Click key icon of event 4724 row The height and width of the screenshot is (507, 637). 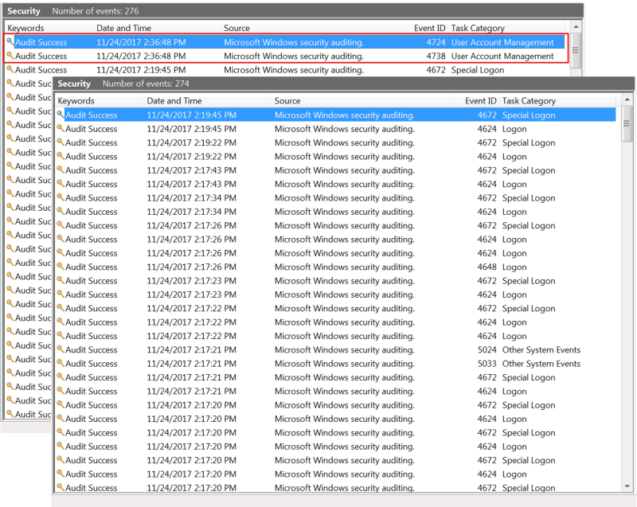point(10,41)
